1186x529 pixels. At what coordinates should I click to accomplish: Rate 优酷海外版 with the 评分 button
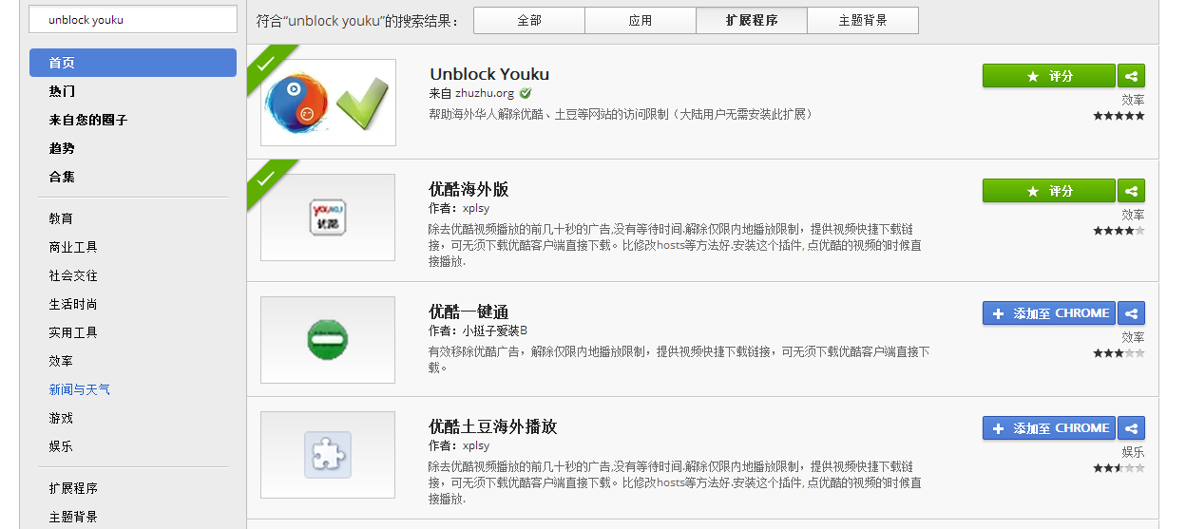click(1049, 191)
